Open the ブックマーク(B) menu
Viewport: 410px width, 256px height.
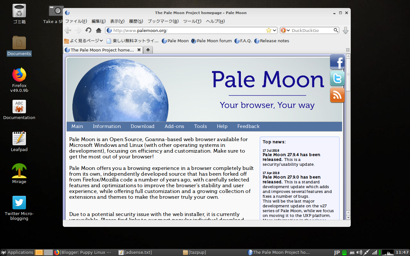[163, 21]
